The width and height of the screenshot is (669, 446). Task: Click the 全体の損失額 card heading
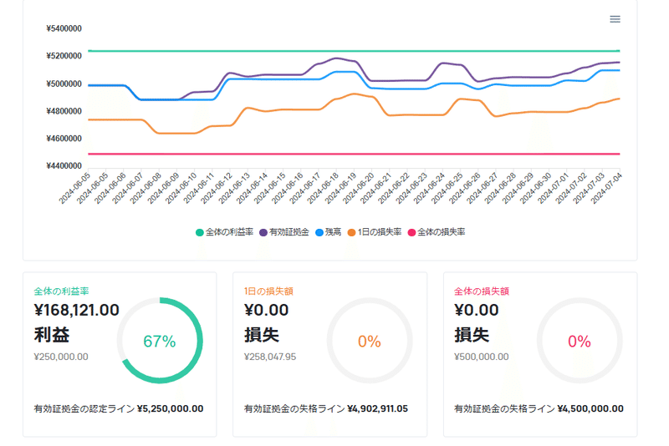click(482, 291)
